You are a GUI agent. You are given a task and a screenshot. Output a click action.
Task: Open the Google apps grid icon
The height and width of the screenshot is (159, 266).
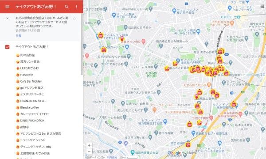pos(262,6)
